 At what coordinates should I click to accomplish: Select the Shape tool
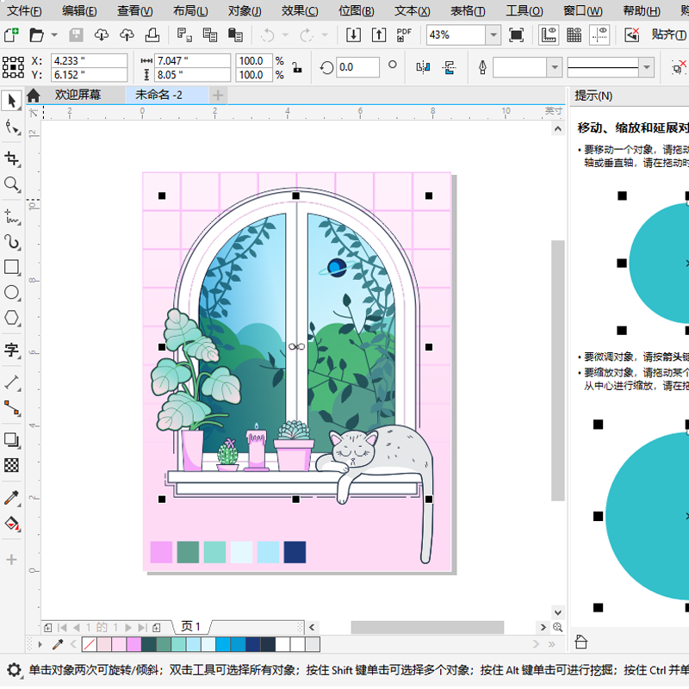(x=12, y=127)
